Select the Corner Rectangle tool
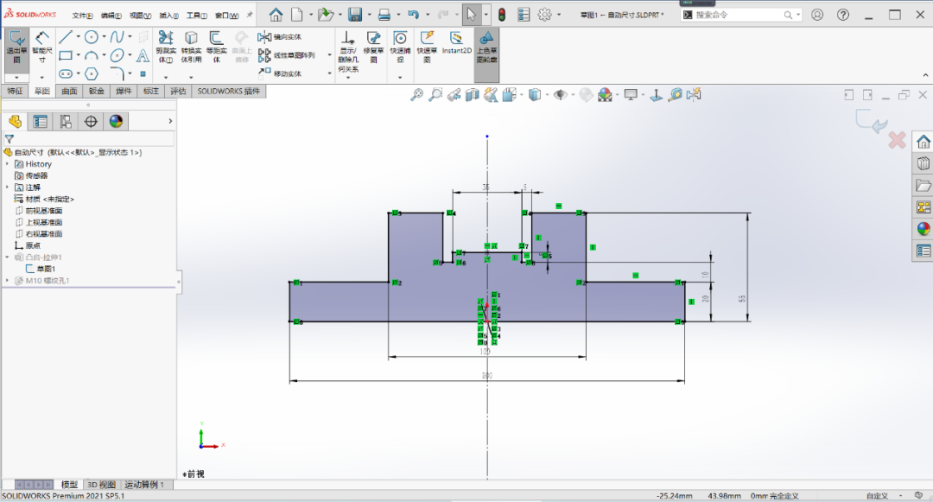This screenshot has height=502, width=933. [66, 56]
